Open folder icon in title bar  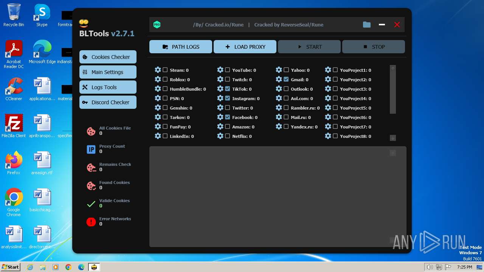coord(367,25)
